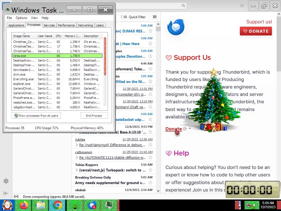Screen dimensions: 281x211
Task: Open File Explorer from the taskbar
Action: pos(41,205)
